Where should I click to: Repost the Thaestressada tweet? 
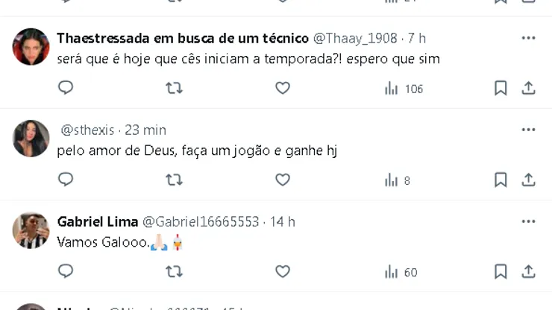tap(174, 88)
